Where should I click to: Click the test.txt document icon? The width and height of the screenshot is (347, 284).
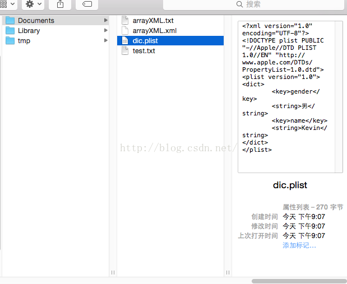125,51
